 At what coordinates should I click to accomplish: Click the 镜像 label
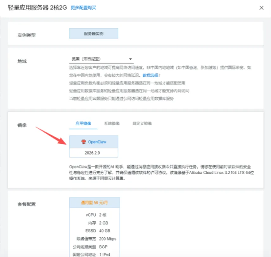(x=22, y=125)
